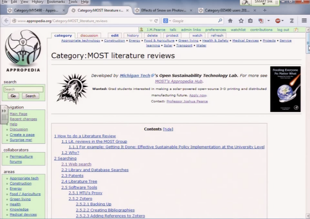Open the Firefox hamburger menu

304,21
